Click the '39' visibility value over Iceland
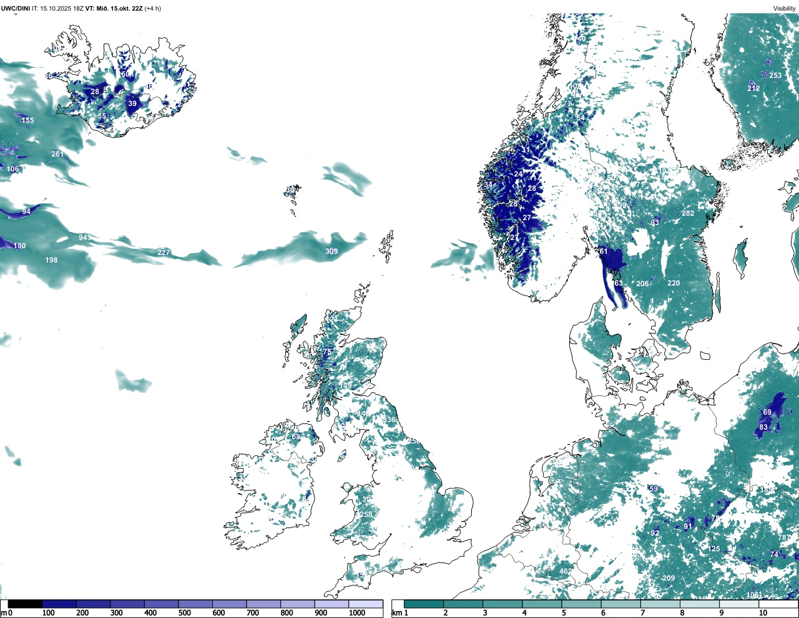This screenshot has height=618, width=799. (x=132, y=104)
